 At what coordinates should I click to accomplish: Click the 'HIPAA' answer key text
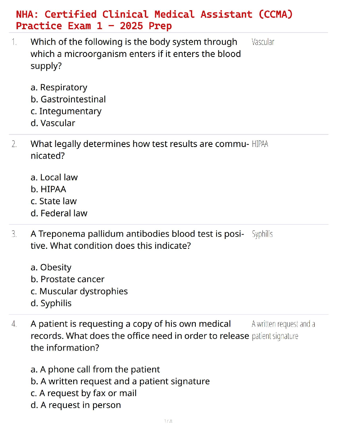(x=260, y=144)
